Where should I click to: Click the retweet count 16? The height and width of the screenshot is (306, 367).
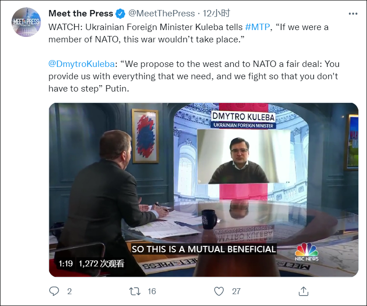tap(152, 291)
